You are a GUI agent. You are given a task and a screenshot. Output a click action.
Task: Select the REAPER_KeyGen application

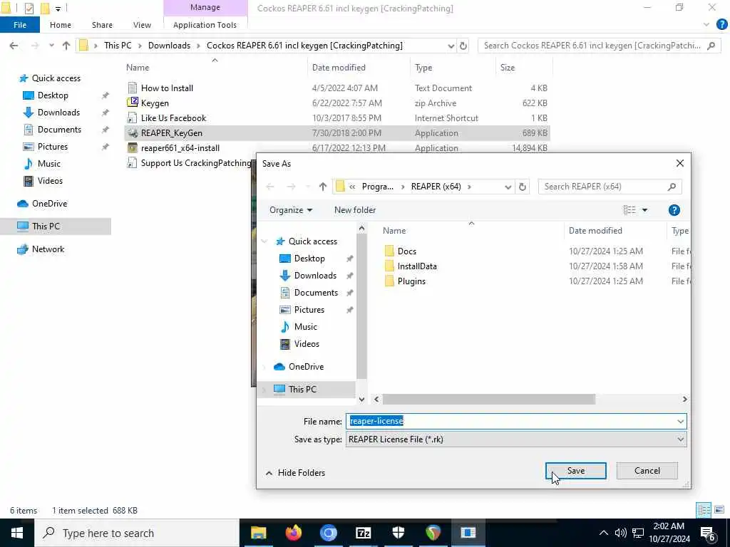click(171, 133)
